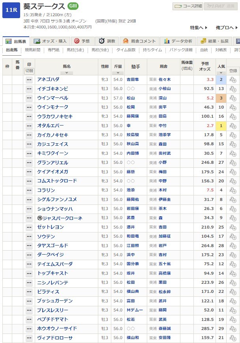Toggle the mark selector for アネゴハダ
This screenshot has height=343, width=240.
coord(29,80)
